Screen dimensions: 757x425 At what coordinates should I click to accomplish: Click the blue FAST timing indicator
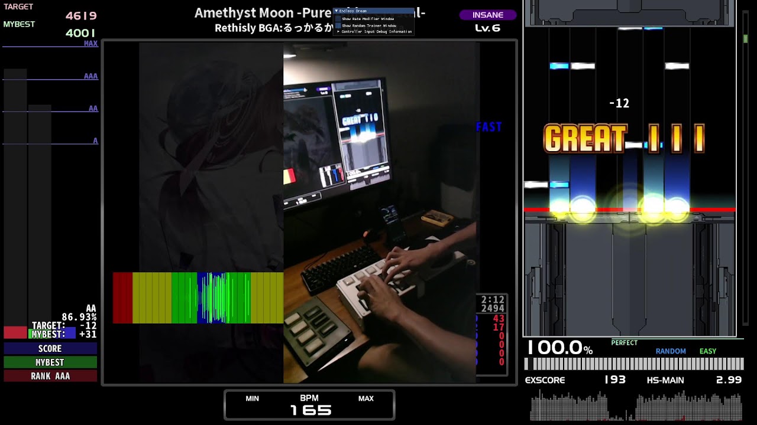(489, 127)
